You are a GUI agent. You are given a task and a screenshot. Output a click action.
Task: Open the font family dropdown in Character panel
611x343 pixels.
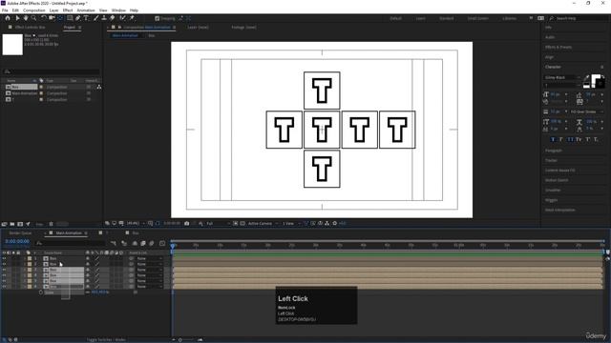562,77
